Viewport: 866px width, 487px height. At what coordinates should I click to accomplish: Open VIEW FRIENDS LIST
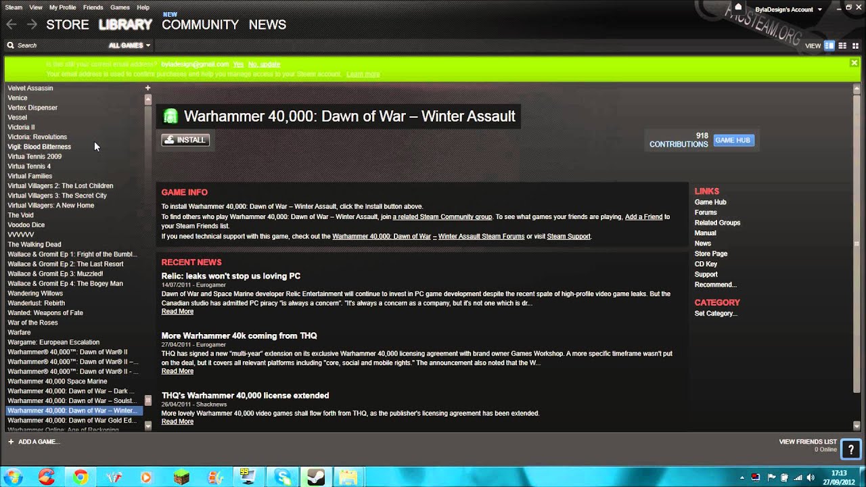pyautogui.click(x=808, y=442)
